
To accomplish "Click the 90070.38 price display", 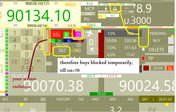I will [54, 86].
